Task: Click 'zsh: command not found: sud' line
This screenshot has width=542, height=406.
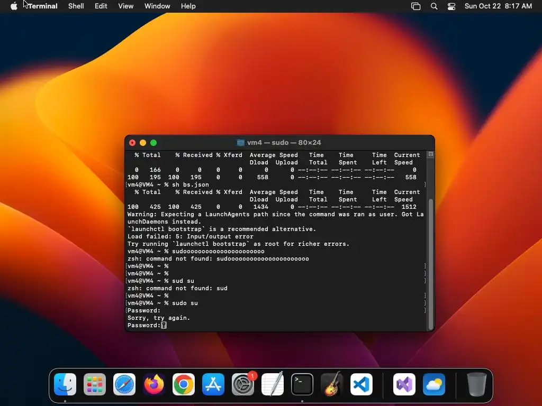Action: [177, 288]
